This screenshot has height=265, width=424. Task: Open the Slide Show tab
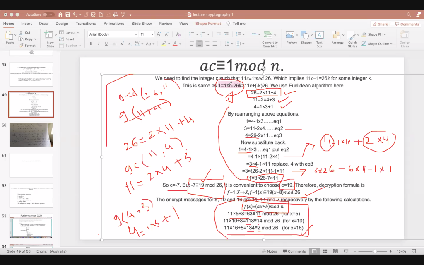coord(142,24)
